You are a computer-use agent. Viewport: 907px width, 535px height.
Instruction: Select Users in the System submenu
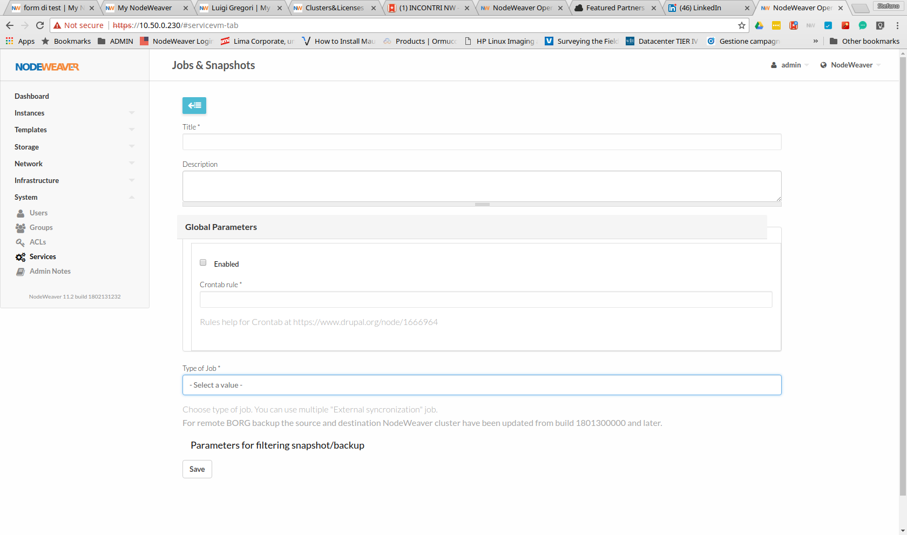(38, 213)
